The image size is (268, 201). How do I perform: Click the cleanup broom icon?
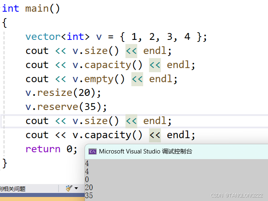pyautogui.click(x=69, y=189)
